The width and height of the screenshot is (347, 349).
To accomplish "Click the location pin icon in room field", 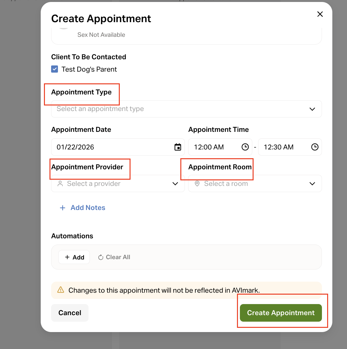I will click(x=197, y=184).
